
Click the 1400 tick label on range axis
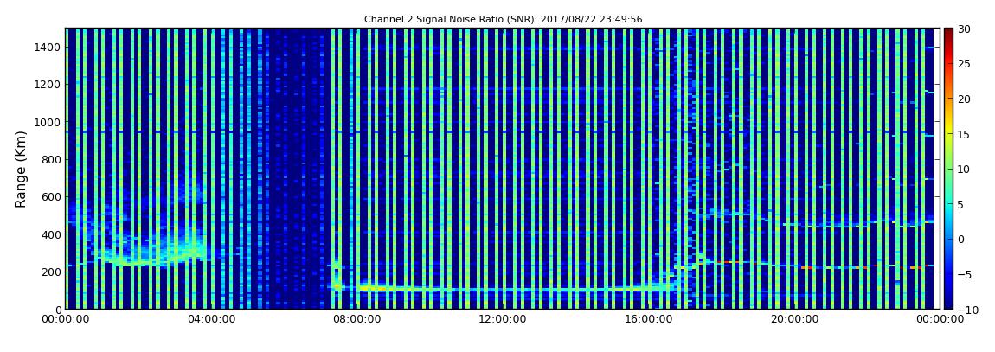click(47, 47)
